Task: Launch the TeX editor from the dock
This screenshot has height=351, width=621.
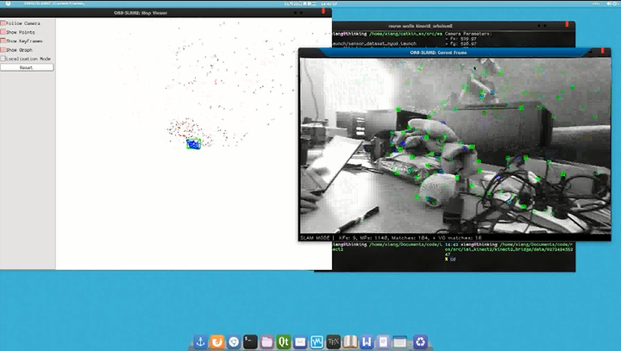Action: pyautogui.click(x=334, y=342)
